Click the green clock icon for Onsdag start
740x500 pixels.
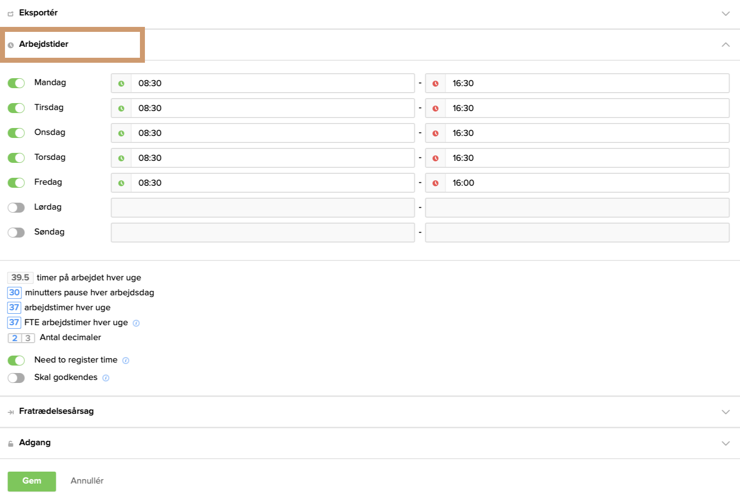pyautogui.click(x=121, y=133)
